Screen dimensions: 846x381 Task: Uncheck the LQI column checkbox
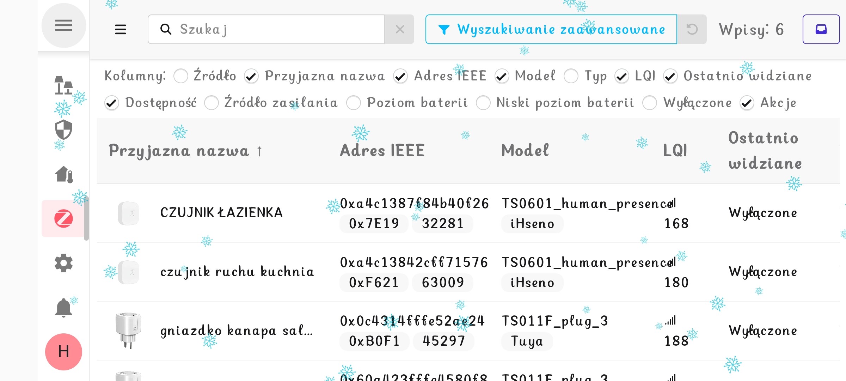pyautogui.click(x=621, y=76)
